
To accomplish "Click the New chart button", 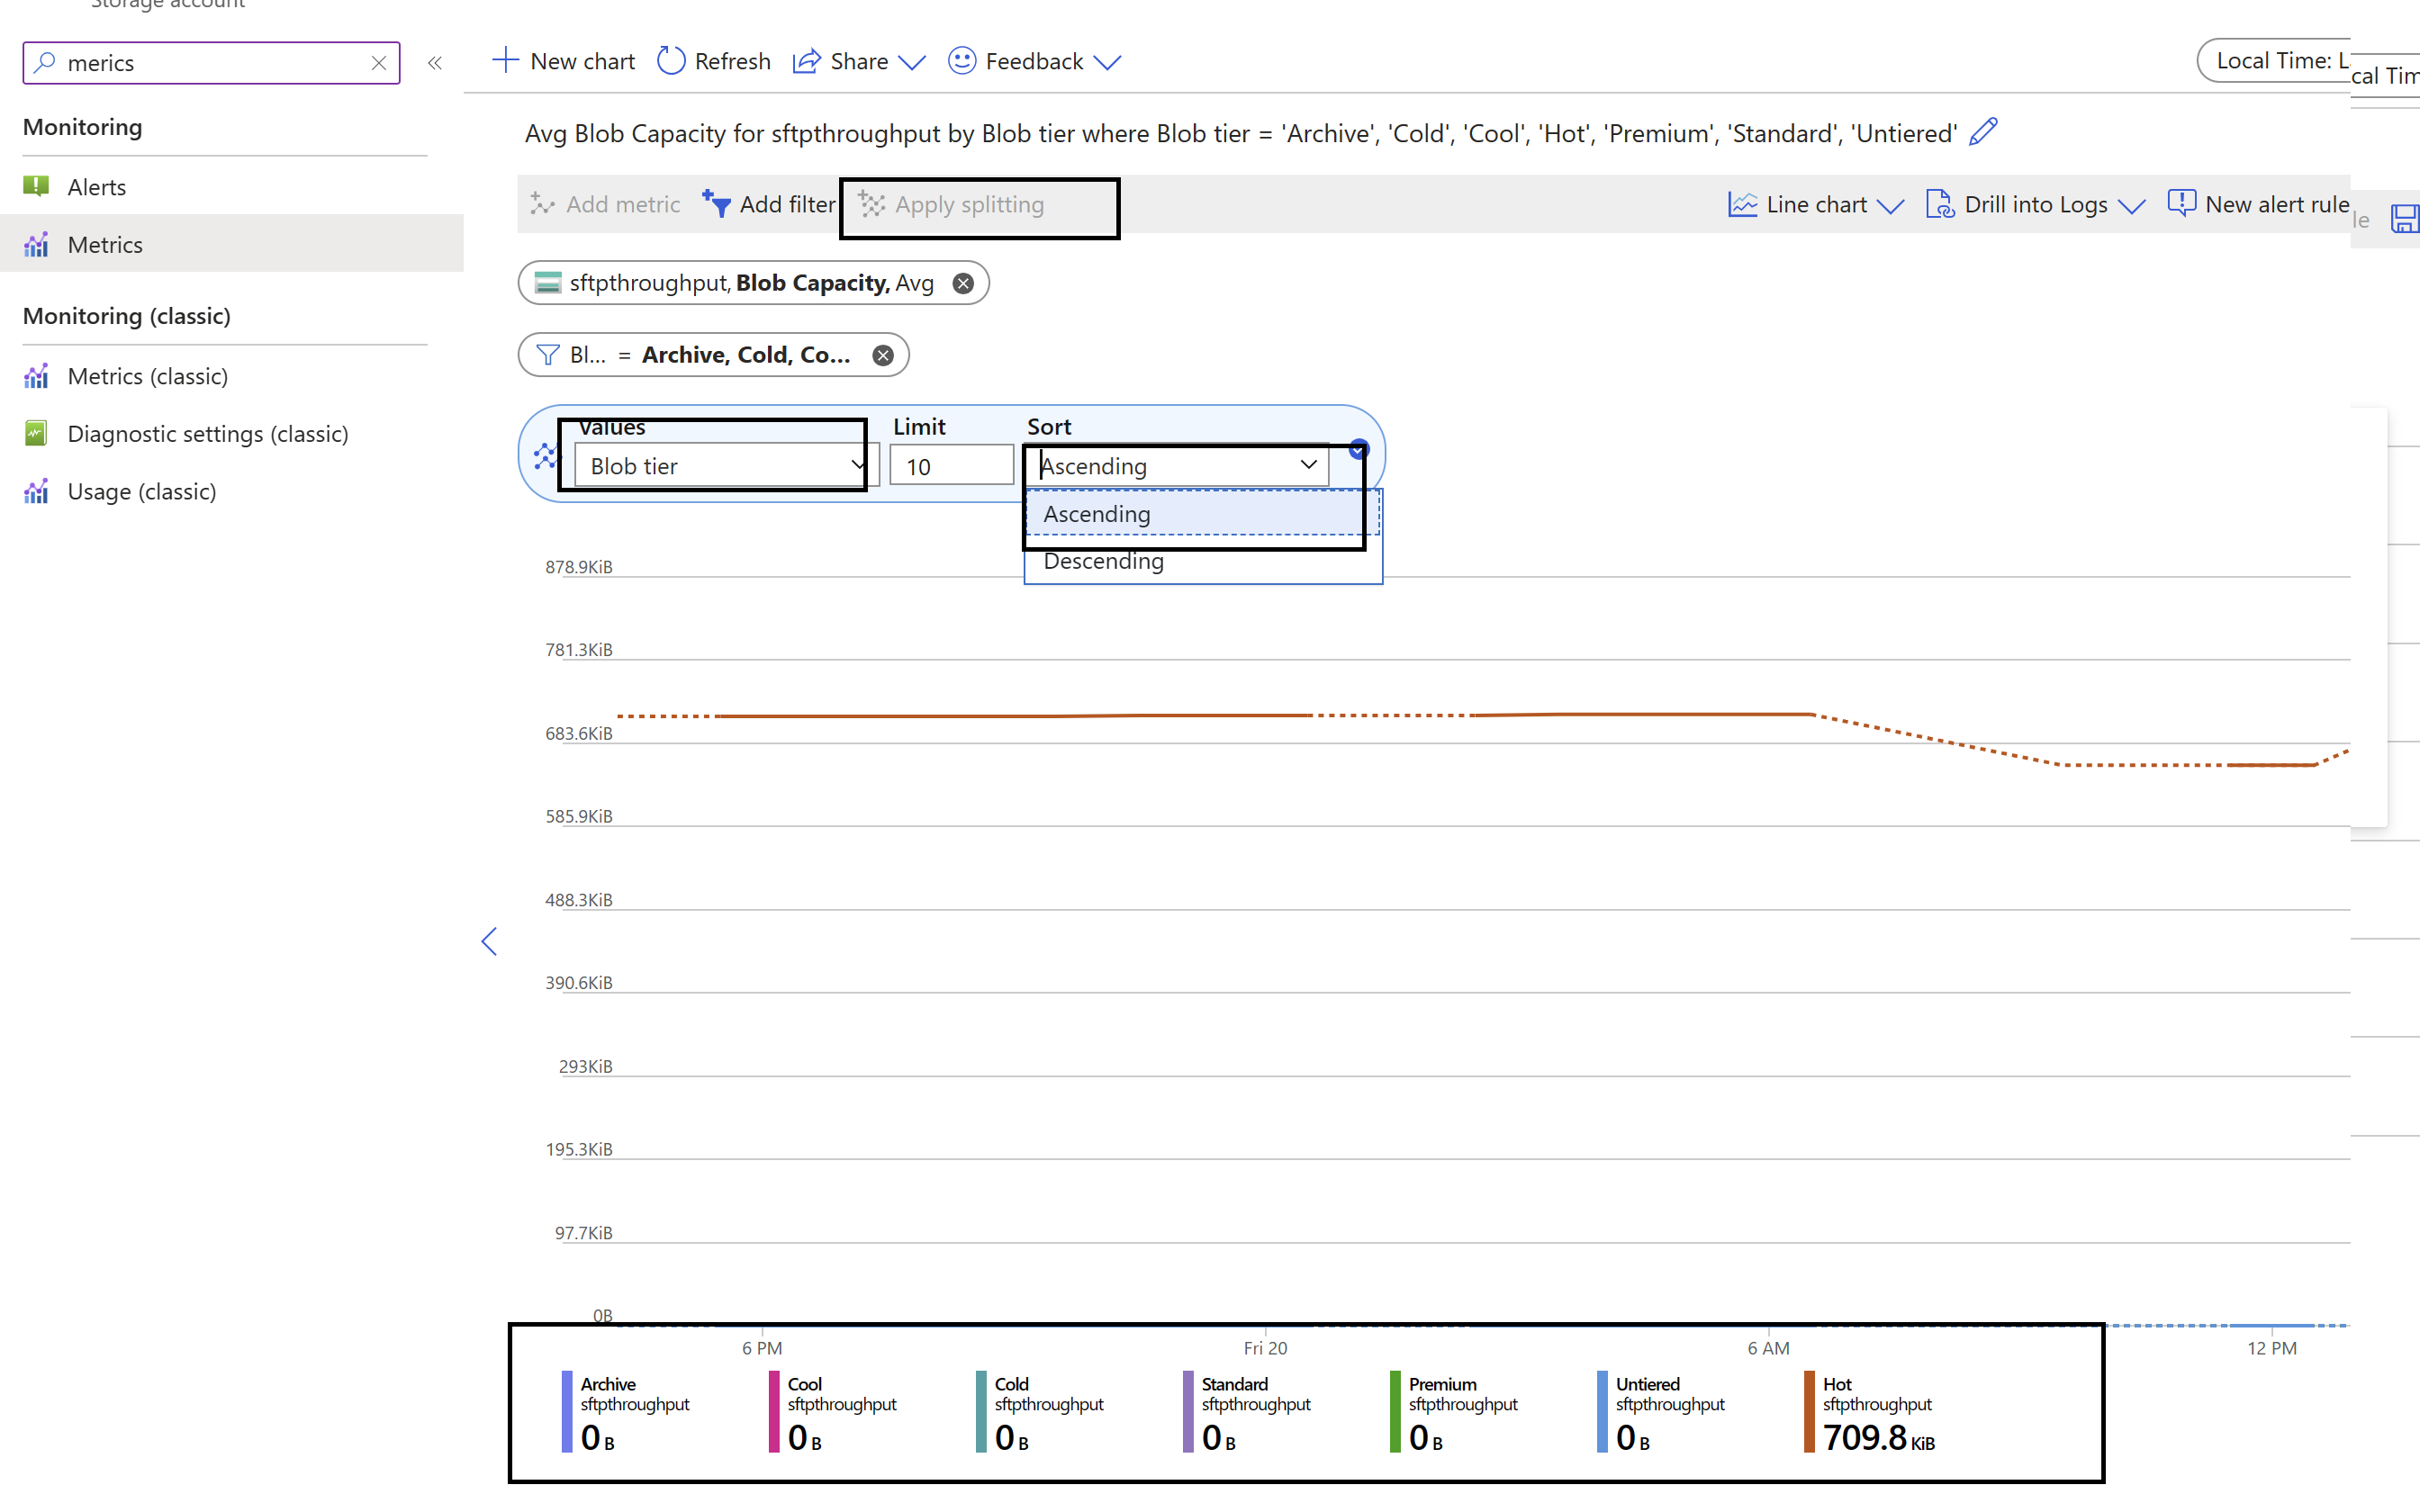I will pos(564,61).
